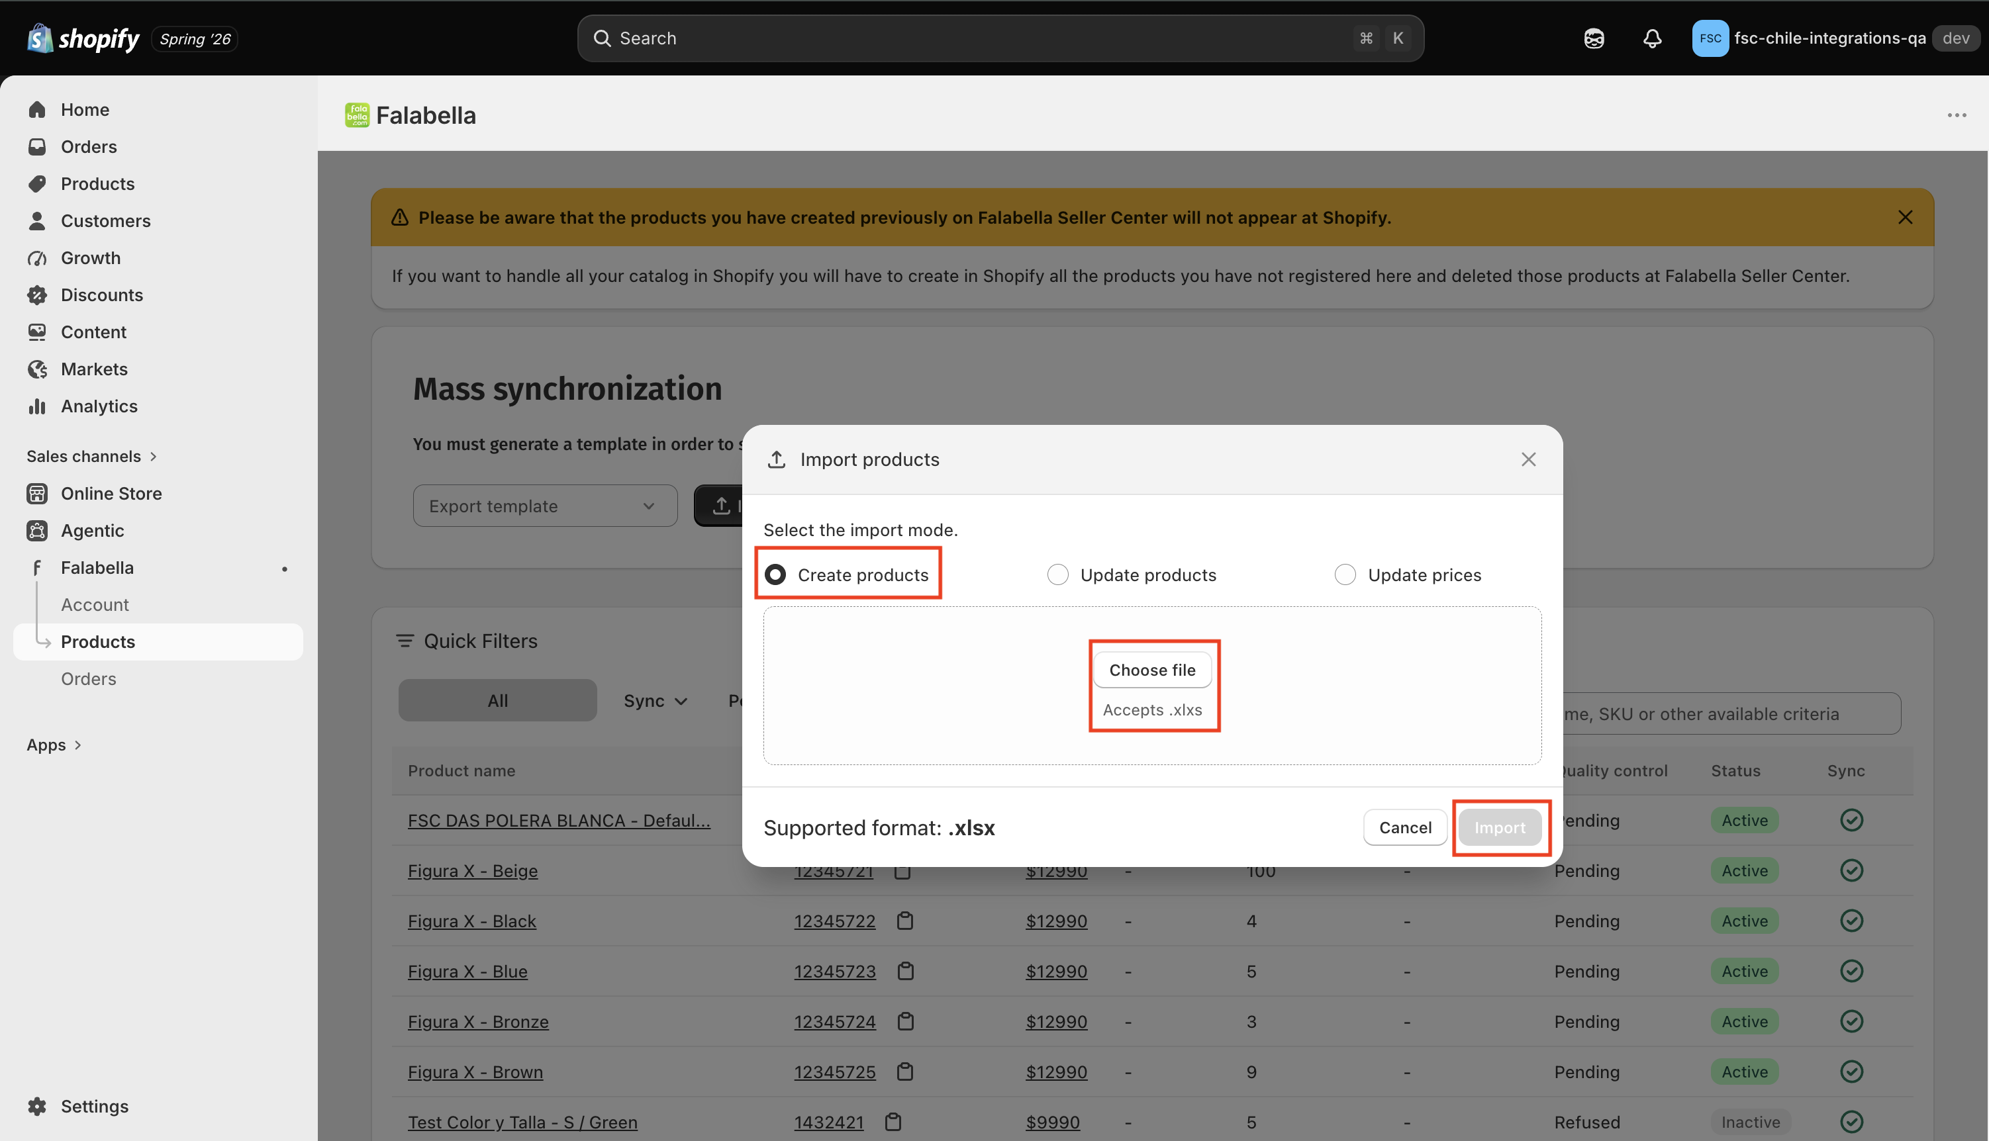1989x1141 pixels.
Task: Click the Quick Filters icon
Action: click(405, 640)
